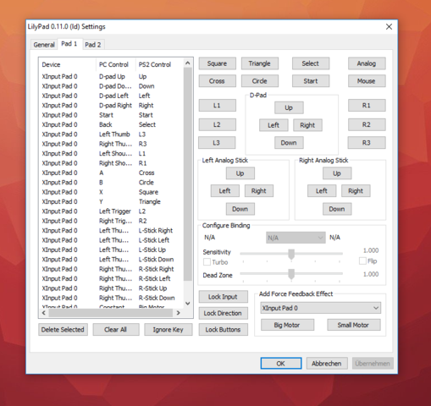Click the horizontal scroll left arrow
This screenshot has height=406, width=431.
[44, 313]
